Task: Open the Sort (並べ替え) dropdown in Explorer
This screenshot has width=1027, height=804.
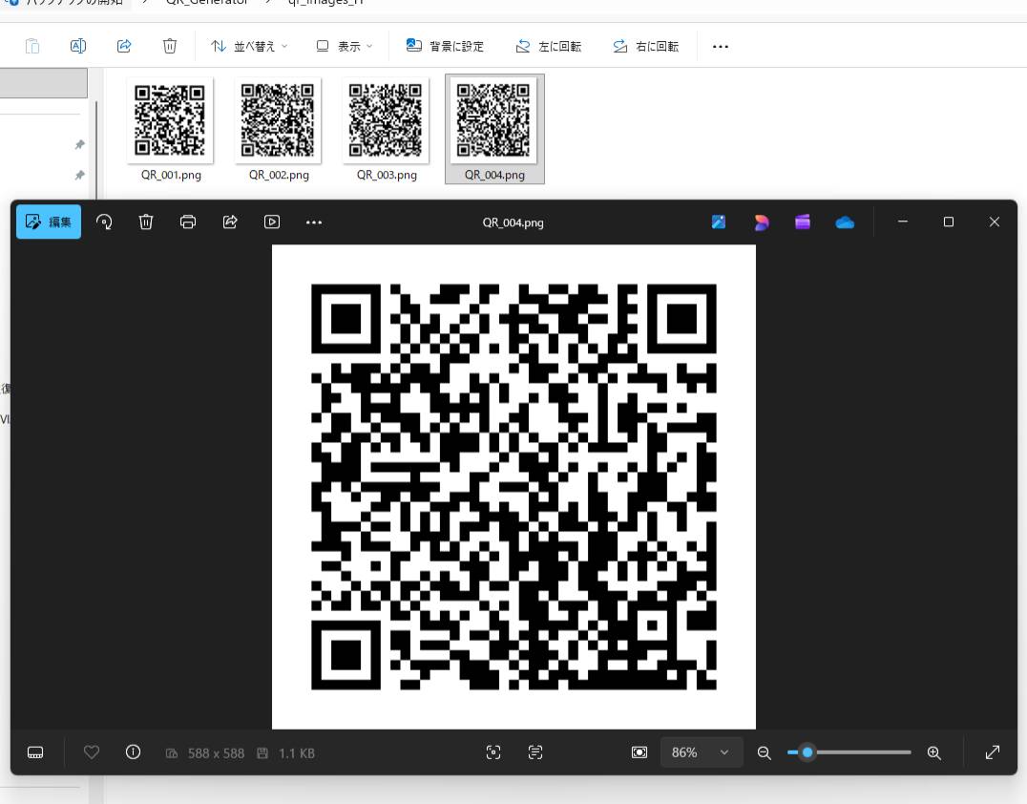Action: [249, 46]
